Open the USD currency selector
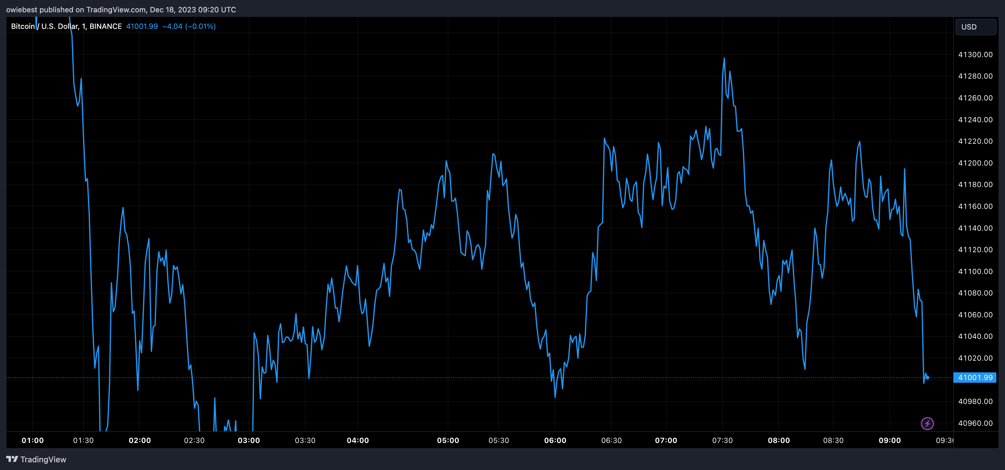This screenshot has width=1005, height=470. [x=975, y=27]
